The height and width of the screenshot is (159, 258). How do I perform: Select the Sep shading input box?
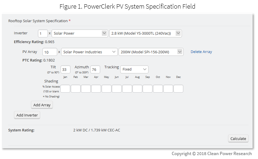click(148, 89)
